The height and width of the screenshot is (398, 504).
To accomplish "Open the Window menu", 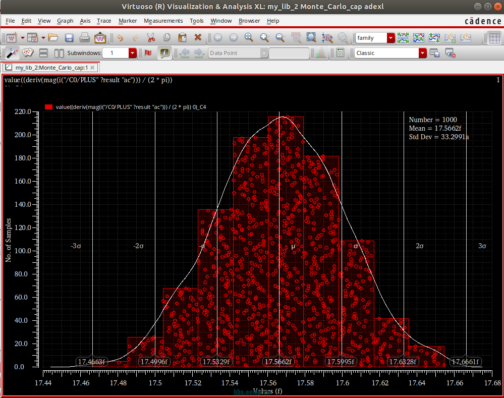I will pos(221,21).
